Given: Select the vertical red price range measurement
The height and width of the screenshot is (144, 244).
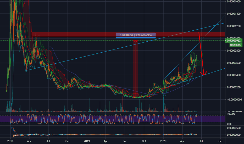Looking at the screenshot, I should click(136, 69).
